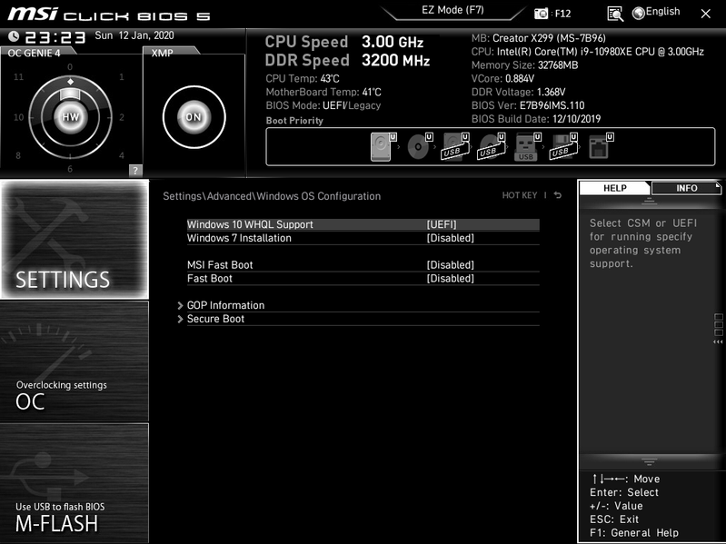Close the BIOS with the X button

(706, 14)
